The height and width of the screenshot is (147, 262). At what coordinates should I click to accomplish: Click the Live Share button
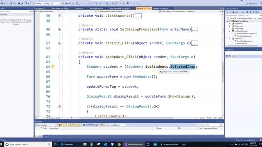click(x=251, y=4)
